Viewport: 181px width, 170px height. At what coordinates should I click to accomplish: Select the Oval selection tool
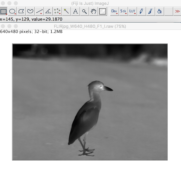coord(12,11)
